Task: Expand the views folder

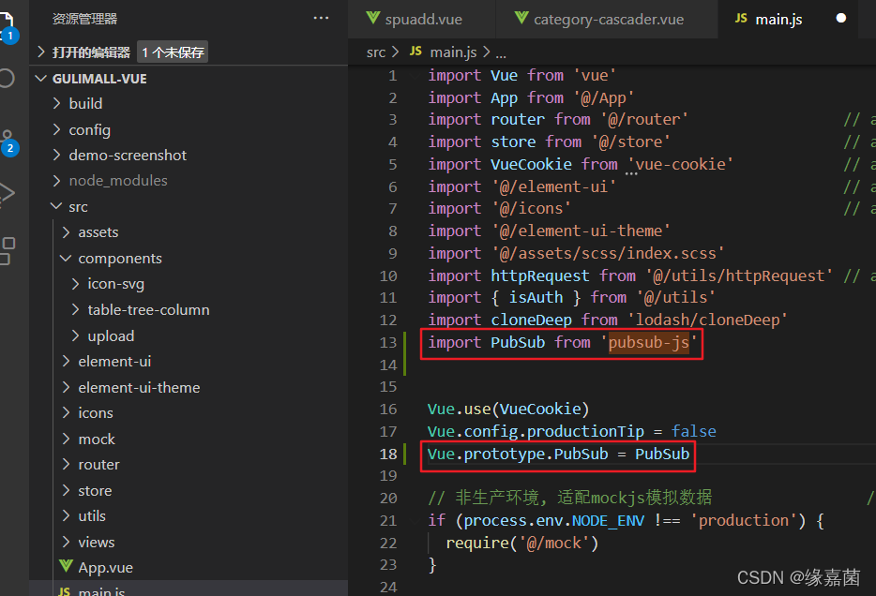Action: coord(66,542)
